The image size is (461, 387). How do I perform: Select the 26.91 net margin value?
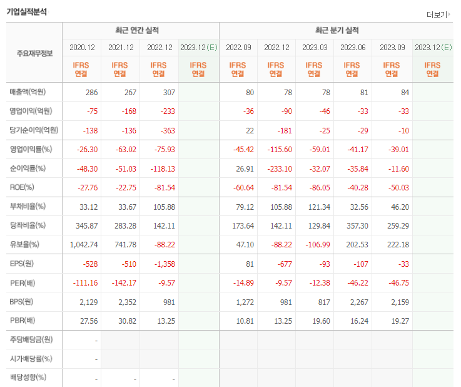[245, 169]
